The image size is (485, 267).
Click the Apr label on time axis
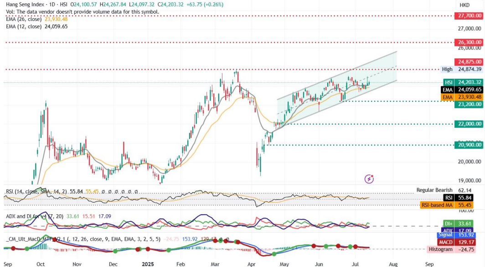252,264
